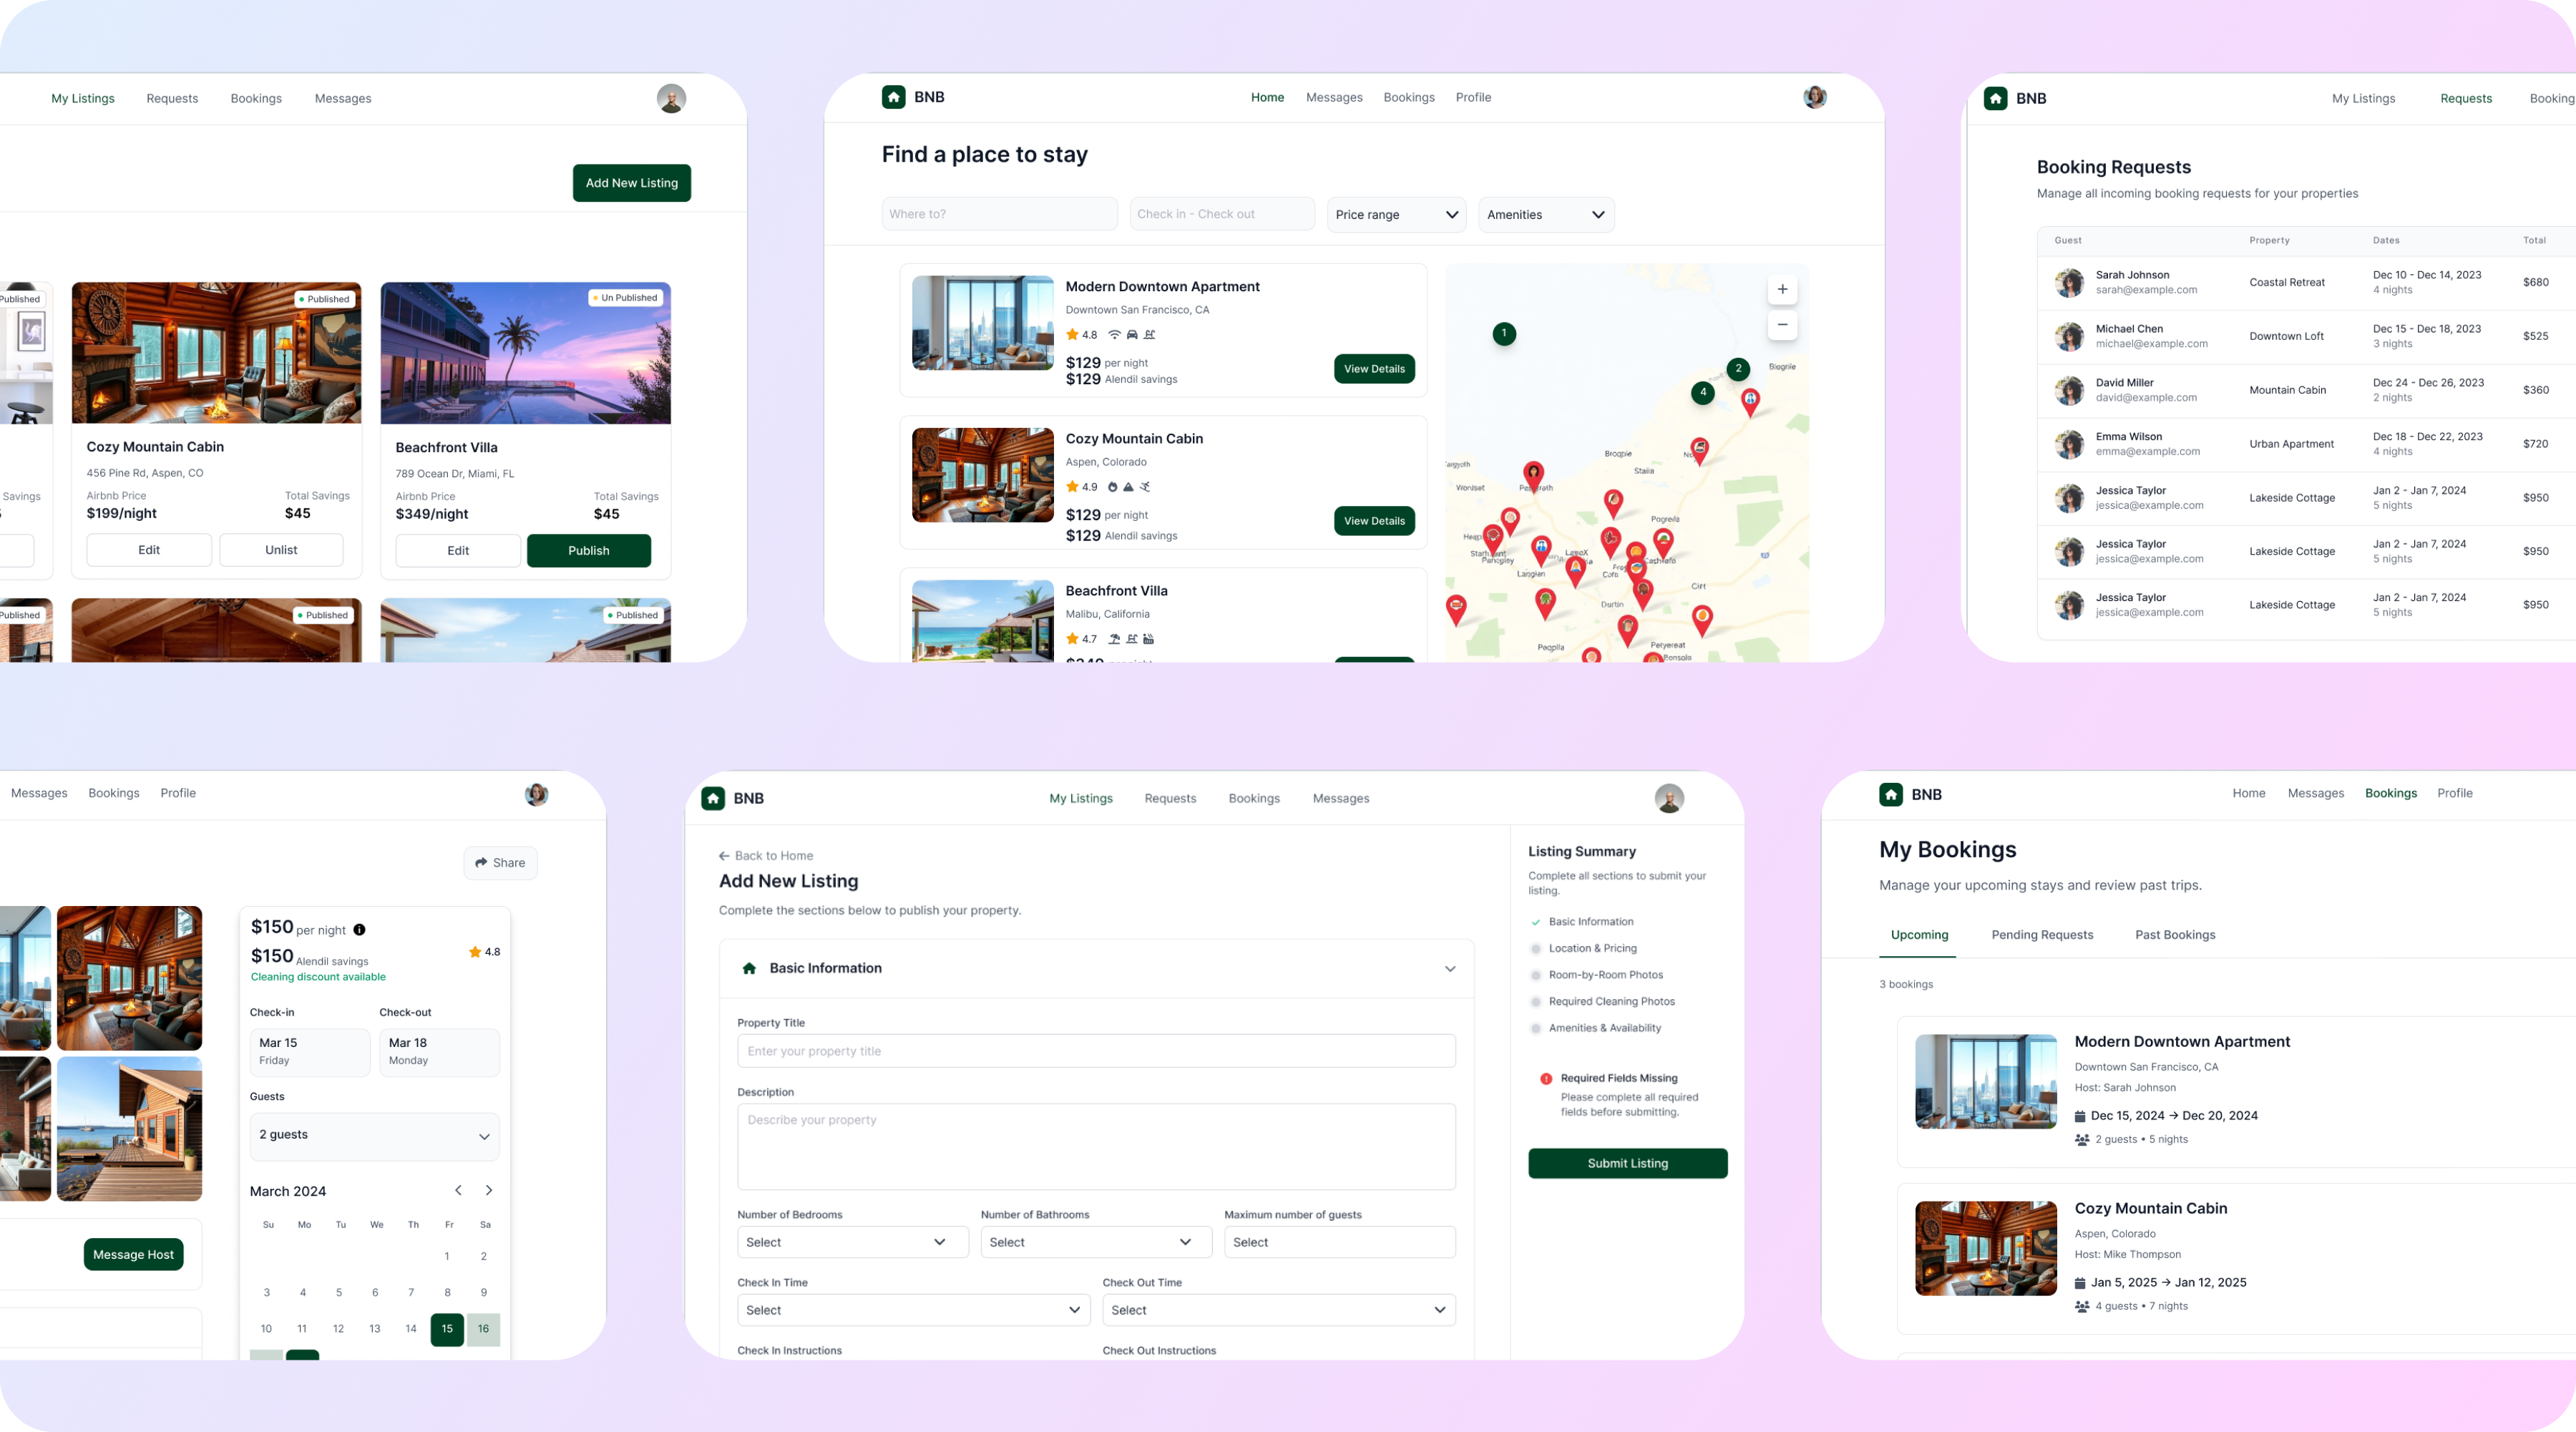Click the Share button with arrow icon
This screenshot has height=1432, width=2576.
click(x=500, y=863)
